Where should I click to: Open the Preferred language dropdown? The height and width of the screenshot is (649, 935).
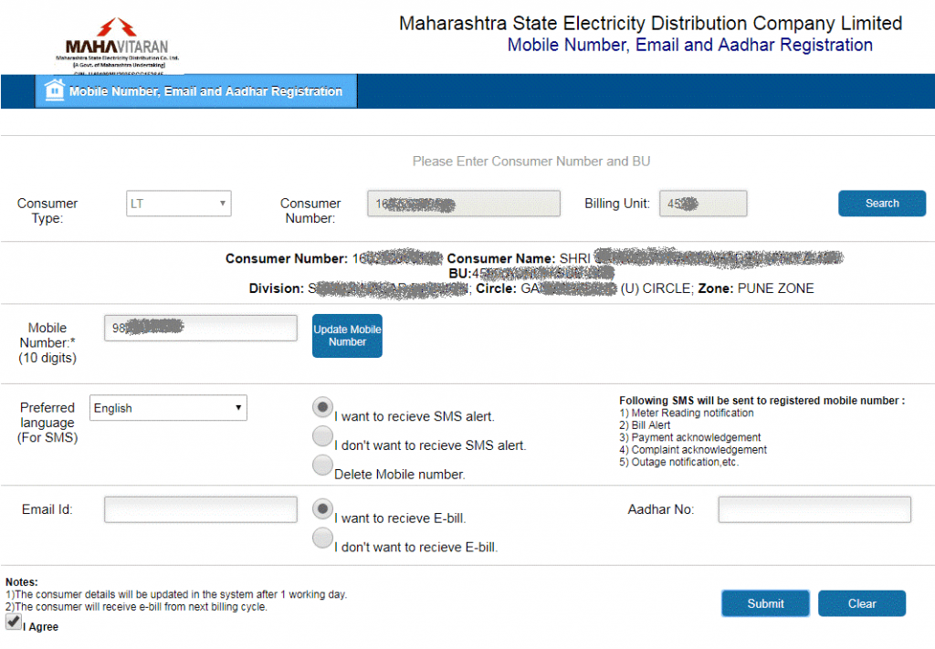168,408
